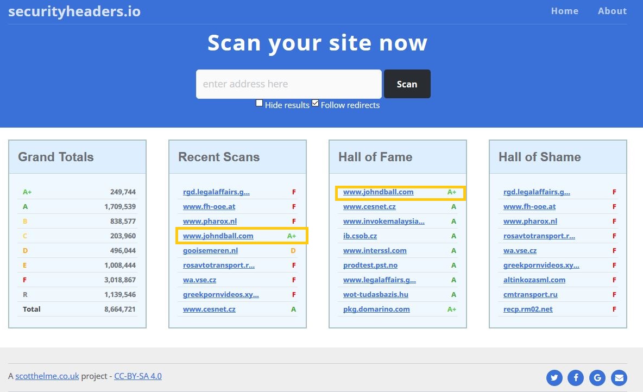
Task: Open www.fh-ooe.at in Recent Scans
Action: (x=209, y=207)
